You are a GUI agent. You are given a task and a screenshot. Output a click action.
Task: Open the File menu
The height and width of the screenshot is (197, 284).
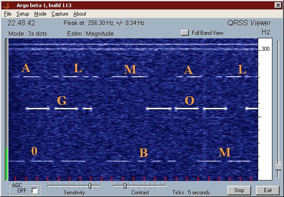8,14
